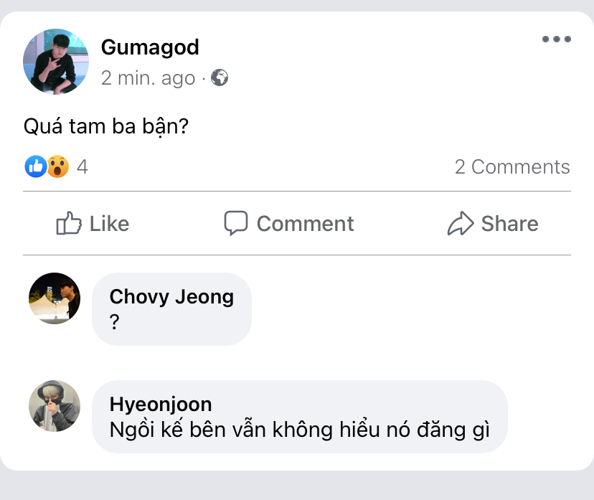The width and height of the screenshot is (594, 500).
Task: Open the three-dot post options menu
Action: pyautogui.click(x=556, y=39)
